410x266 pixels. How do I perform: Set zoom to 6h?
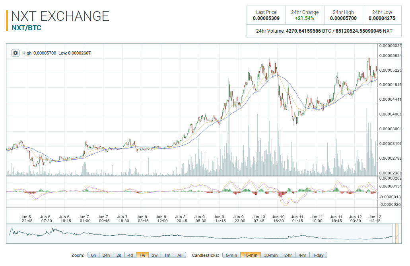coord(93,255)
